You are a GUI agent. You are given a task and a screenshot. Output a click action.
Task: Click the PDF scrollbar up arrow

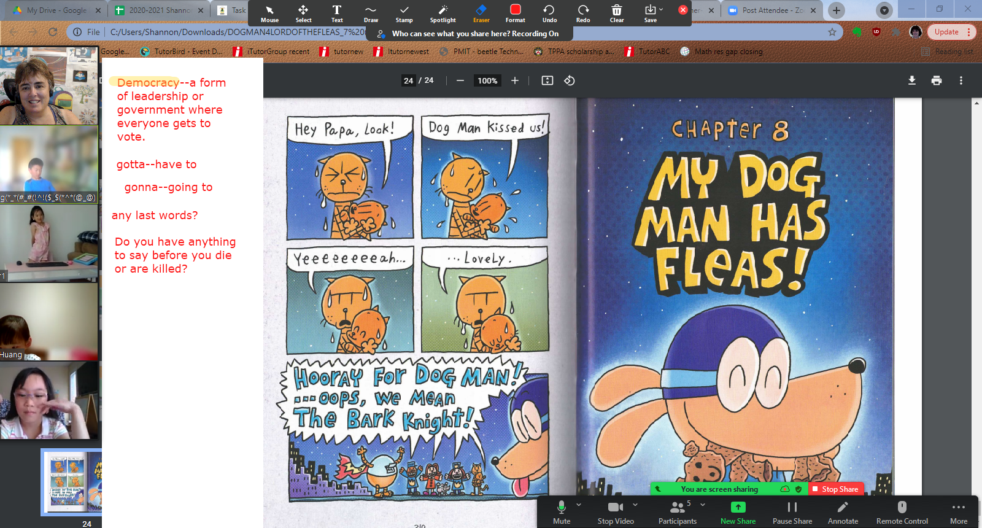point(977,103)
